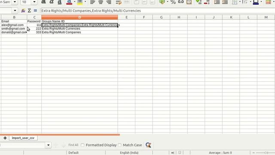Image resolution: width=275 pixels, height=155 pixels.
Task: Open font size dropdown
Action: click(34, 2)
